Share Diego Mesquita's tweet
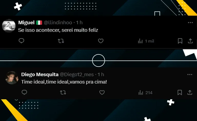The image size is (197, 121). 190,92
